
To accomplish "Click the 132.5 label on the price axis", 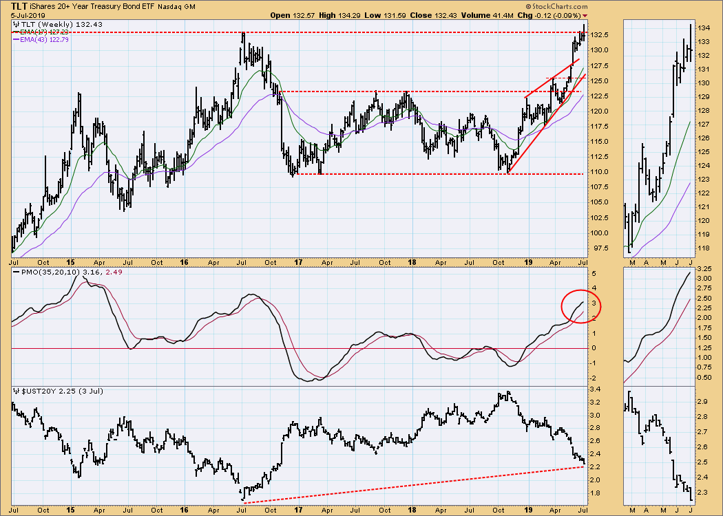I will pyautogui.click(x=600, y=35).
